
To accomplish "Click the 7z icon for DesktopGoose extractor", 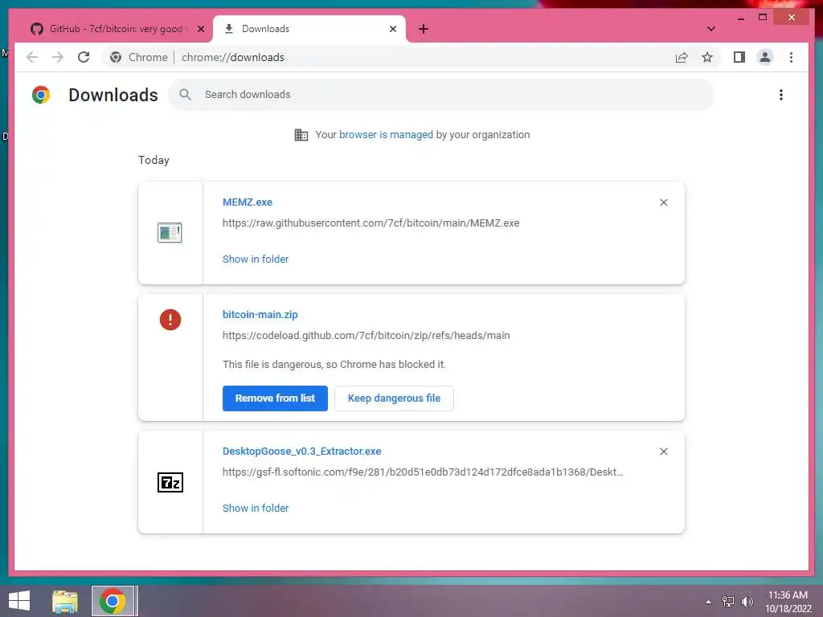I will [x=170, y=482].
